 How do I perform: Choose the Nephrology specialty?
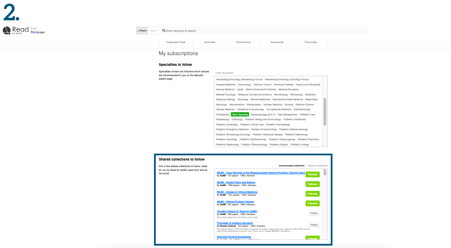point(311,100)
